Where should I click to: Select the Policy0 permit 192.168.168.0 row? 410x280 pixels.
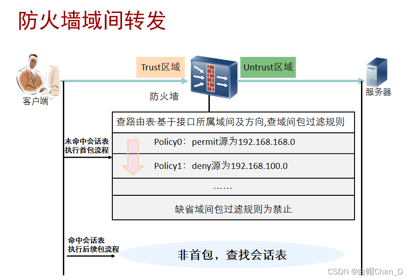point(233,143)
